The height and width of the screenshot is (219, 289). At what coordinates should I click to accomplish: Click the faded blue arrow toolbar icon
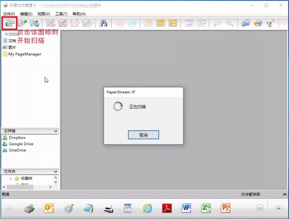(132, 23)
